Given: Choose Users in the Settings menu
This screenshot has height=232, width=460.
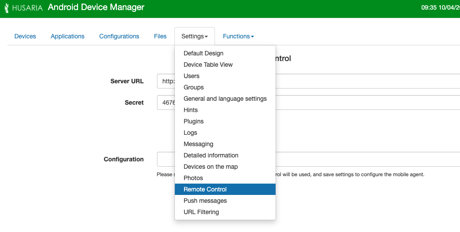Looking at the screenshot, I should point(225,76).
